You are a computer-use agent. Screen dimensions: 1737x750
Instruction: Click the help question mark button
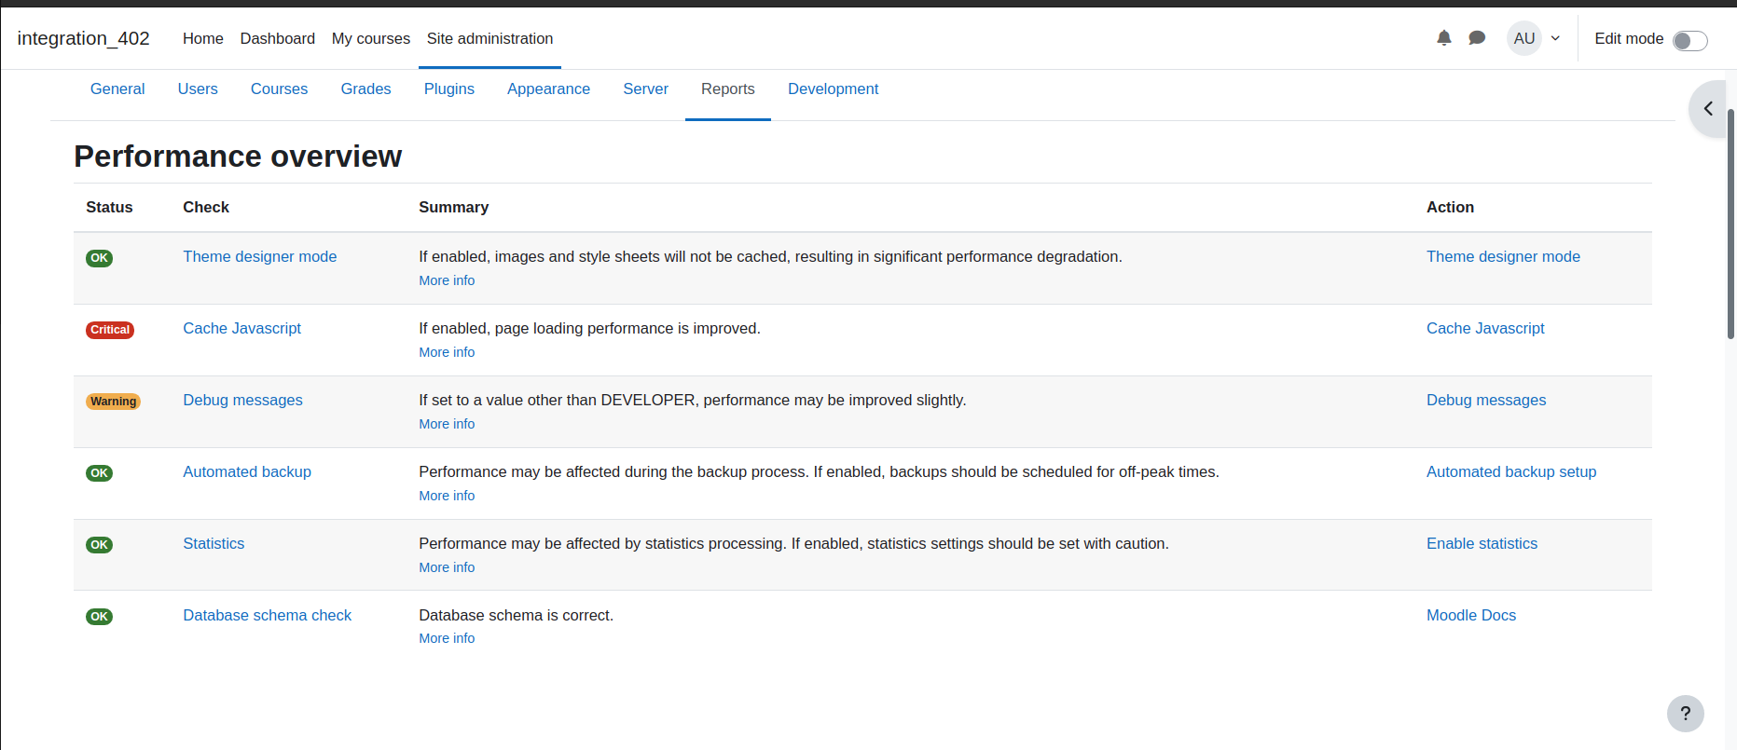[1686, 714]
